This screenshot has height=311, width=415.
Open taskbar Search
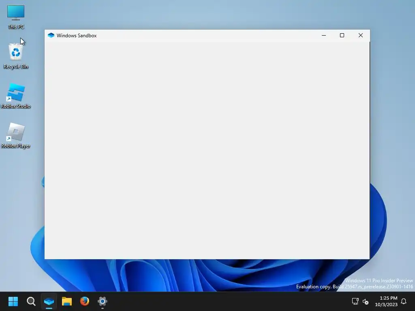pos(31,301)
